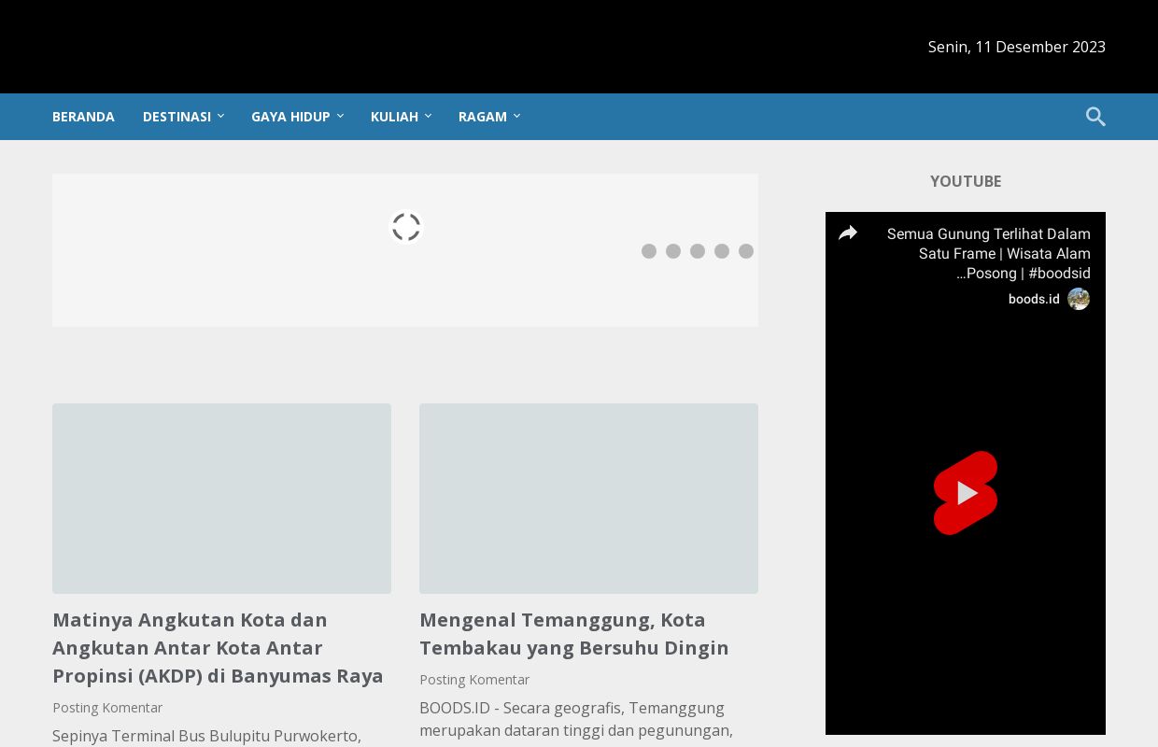Open the Mengenal Temanggung article title

(573, 633)
